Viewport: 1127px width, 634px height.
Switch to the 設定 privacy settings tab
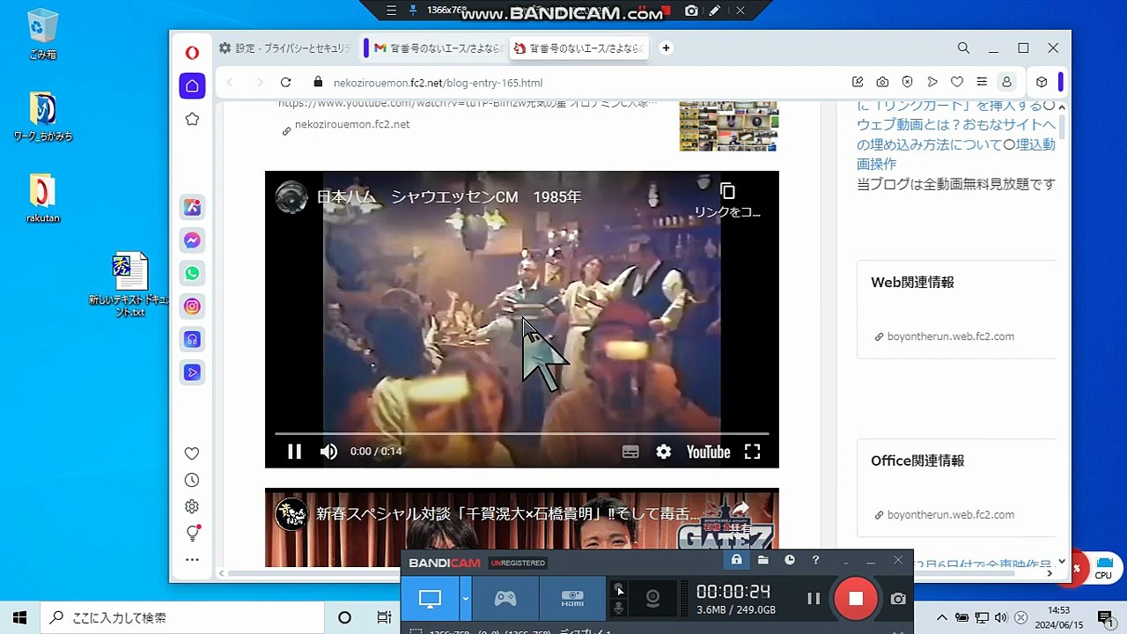pos(285,48)
